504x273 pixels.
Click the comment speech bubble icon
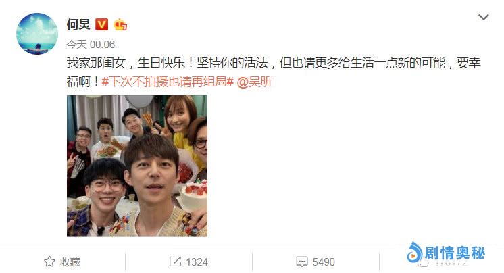pyautogui.click(x=302, y=262)
